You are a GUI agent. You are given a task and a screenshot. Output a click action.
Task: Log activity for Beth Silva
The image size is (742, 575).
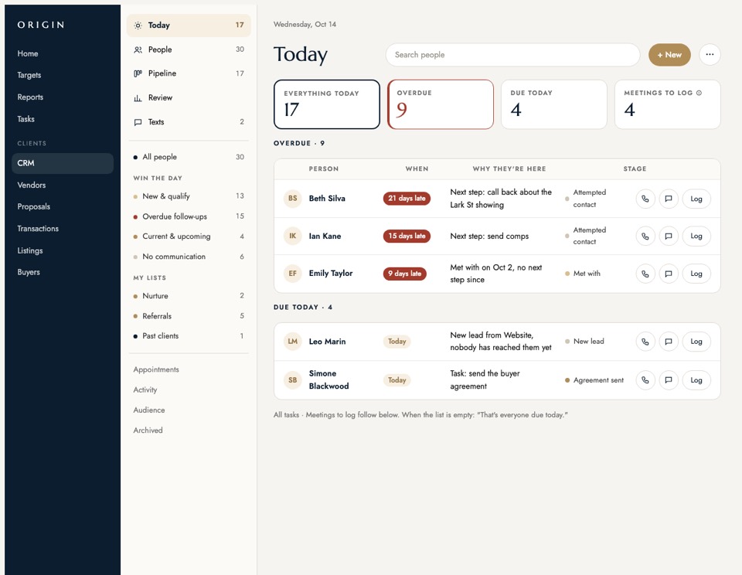point(696,199)
